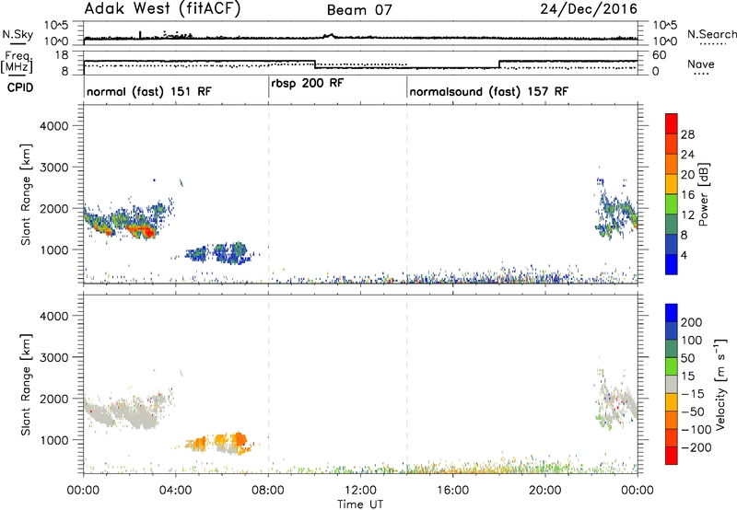Click velocity colorbar tick value '-200'
737x510 pixels.
coord(695,448)
